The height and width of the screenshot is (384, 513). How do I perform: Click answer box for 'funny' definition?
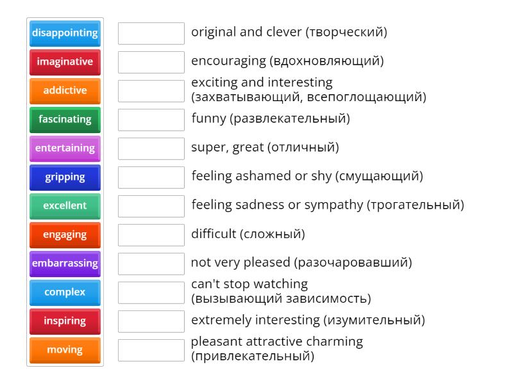[151, 120]
